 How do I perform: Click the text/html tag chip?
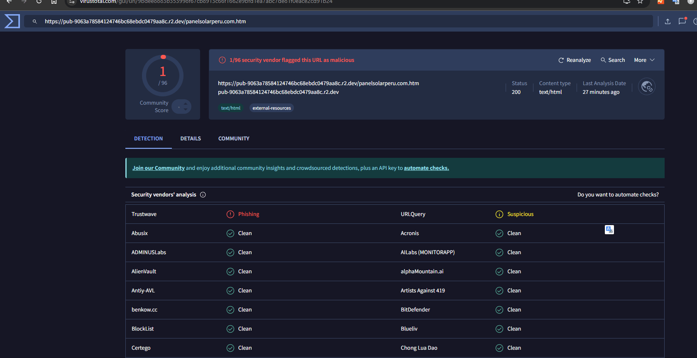(x=230, y=108)
